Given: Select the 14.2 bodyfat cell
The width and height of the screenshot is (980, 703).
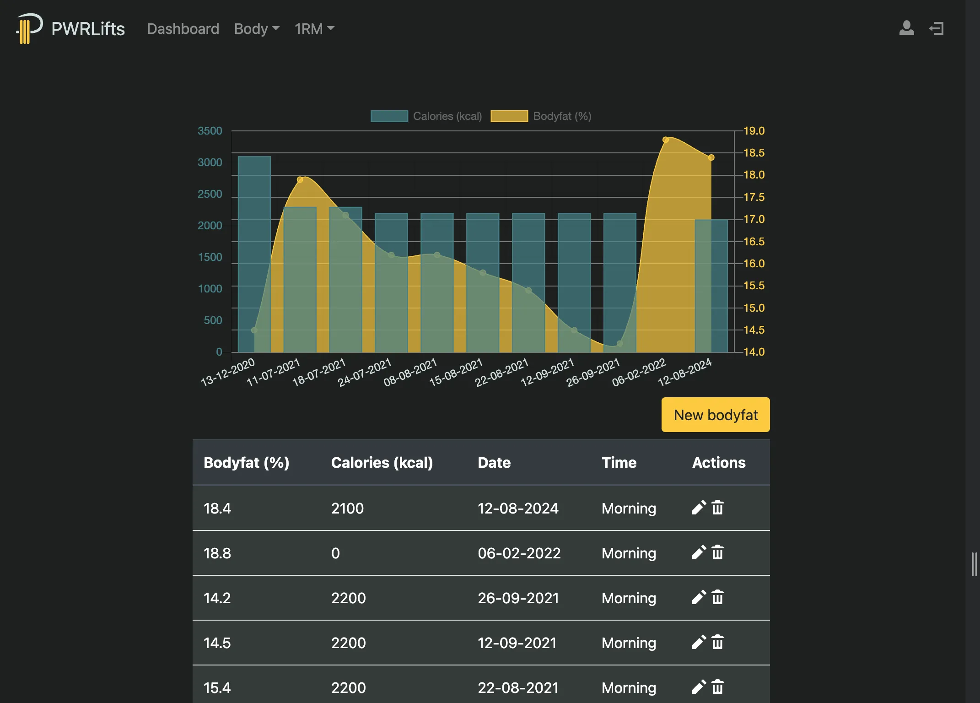Looking at the screenshot, I should pyautogui.click(x=217, y=598).
